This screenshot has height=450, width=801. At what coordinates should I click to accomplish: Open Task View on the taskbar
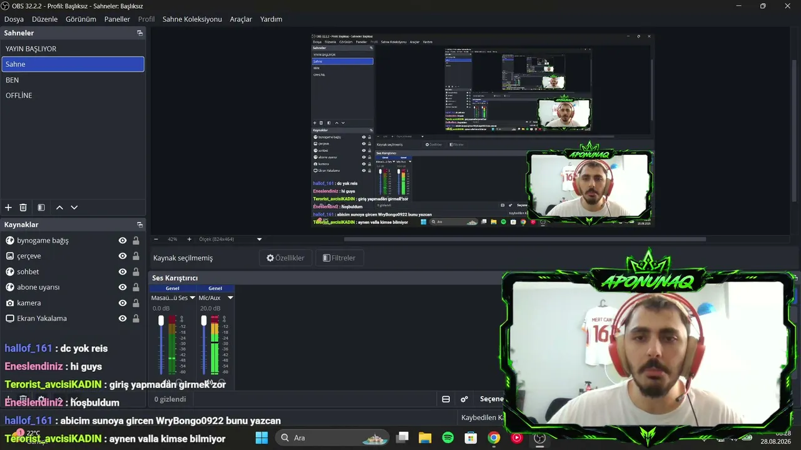pyautogui.click(x=402, y=437)
